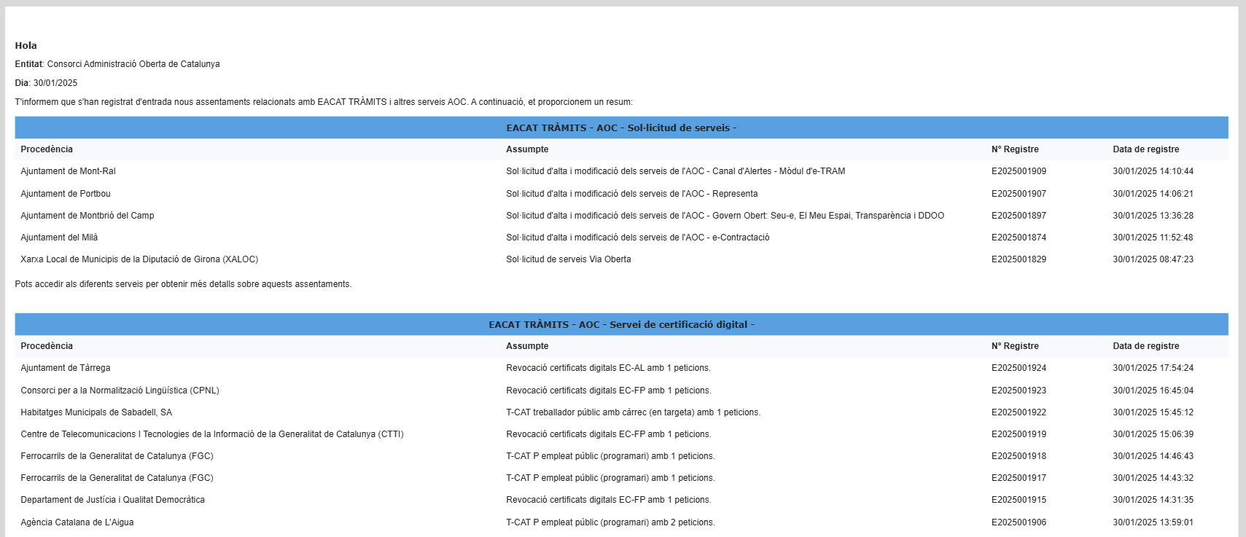
Task: Click the e-Contractació request subject text
Action: [637, 238]
